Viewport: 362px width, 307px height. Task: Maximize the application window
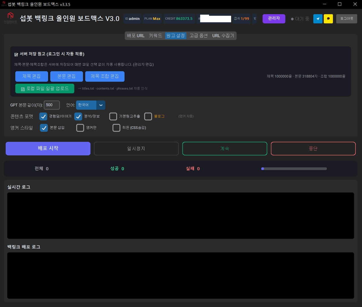(340, 4)
